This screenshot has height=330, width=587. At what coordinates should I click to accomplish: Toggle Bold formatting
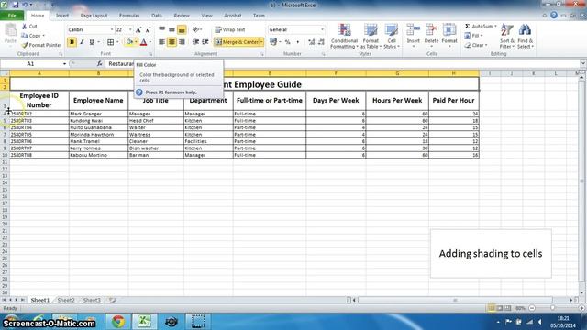click(72, 42)
